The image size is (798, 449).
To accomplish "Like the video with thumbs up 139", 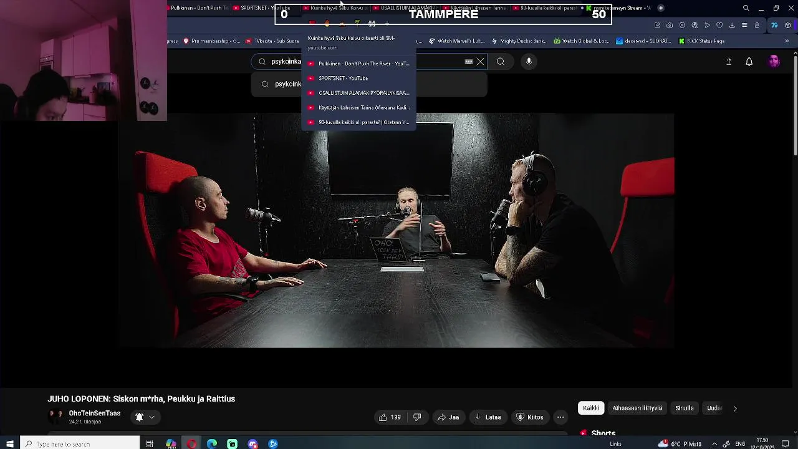I will pos(390,417).
